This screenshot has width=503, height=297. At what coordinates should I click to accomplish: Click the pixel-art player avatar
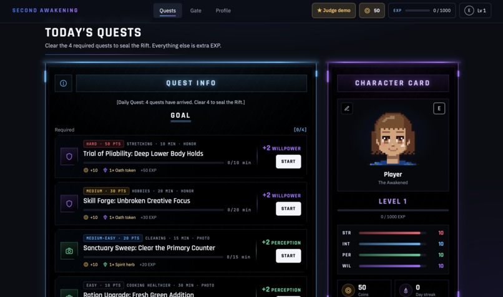(x=393, y=139)
